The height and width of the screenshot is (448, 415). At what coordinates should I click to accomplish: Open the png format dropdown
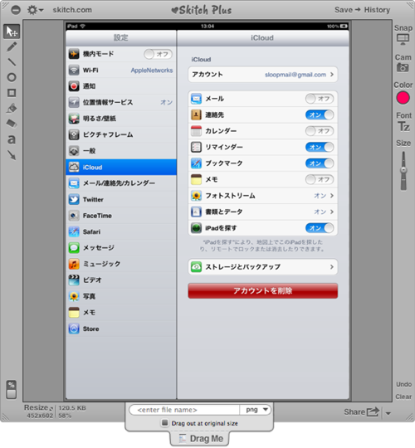pos(256,410)
